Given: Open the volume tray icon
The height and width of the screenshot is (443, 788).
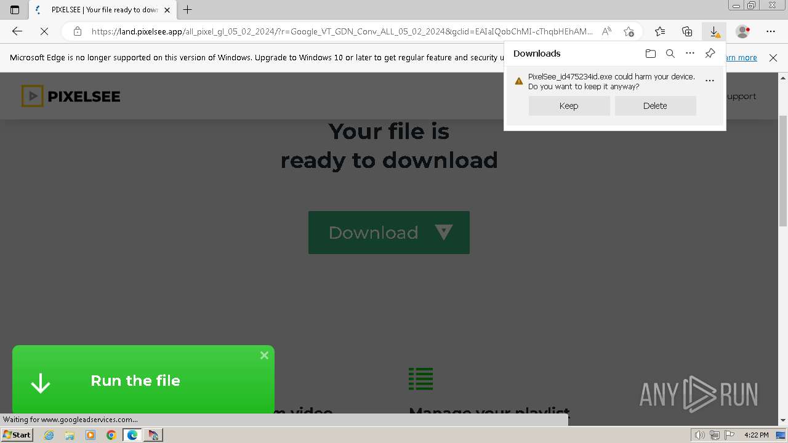Looking at the screenshot, I should coord(700,435).
